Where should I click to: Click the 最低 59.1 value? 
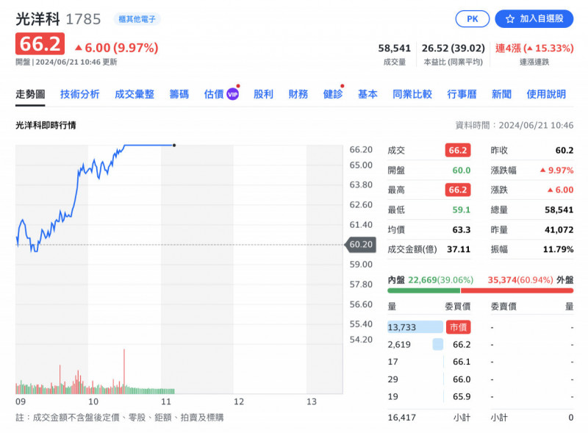(462, 210)
